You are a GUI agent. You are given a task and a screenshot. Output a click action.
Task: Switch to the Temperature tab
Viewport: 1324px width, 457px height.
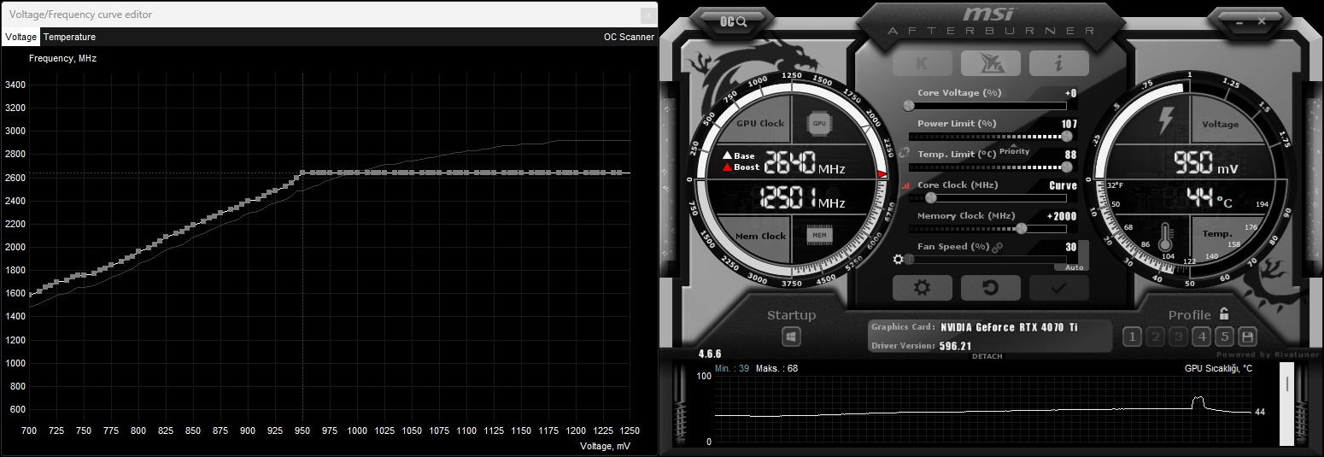69,37
